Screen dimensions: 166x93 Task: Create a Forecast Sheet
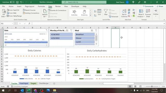pos(148,13)
